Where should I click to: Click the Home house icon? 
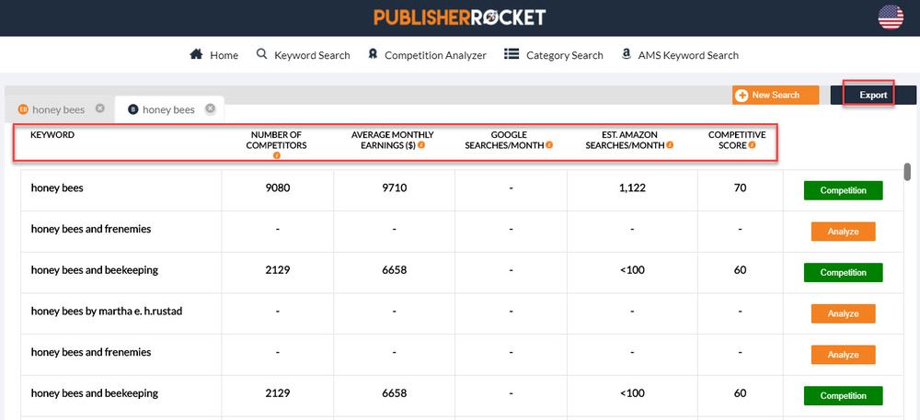[x=196, y=54]
